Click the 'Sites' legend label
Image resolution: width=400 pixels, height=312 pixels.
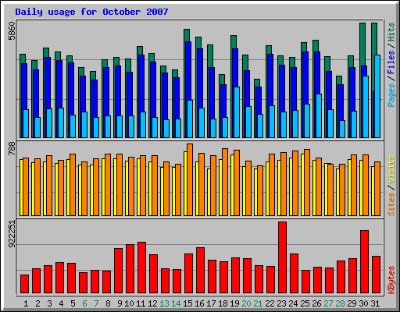point(391,204)
